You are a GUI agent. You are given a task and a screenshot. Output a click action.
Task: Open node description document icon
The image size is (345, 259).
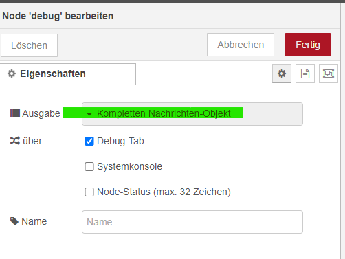305,74
